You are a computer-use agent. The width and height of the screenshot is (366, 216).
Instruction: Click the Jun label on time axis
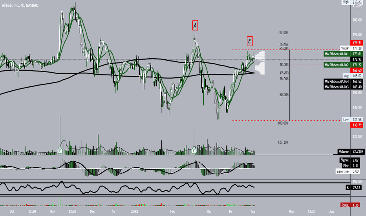(x=331, y=212)
